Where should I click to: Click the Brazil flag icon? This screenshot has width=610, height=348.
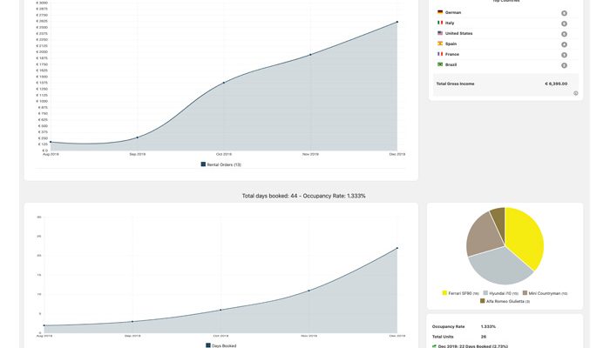point(440,64)
